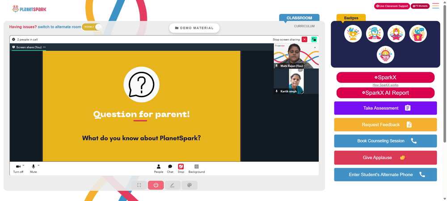Click Request Feedback button
The image size is (447, 201).
tap(385, 124)
